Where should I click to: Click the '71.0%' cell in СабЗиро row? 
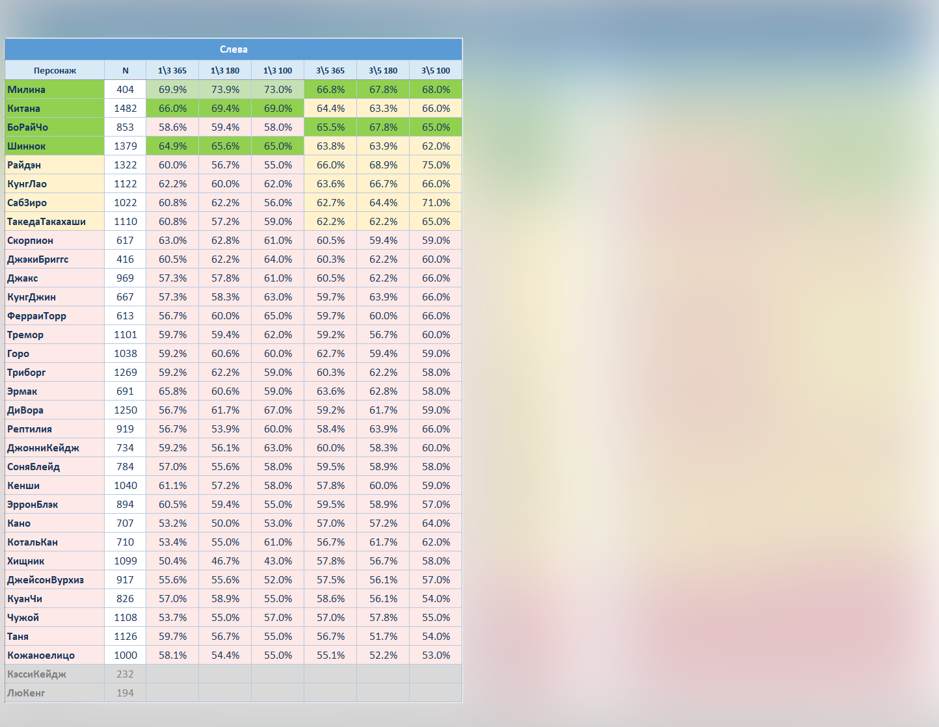click(x=436, y=203)
